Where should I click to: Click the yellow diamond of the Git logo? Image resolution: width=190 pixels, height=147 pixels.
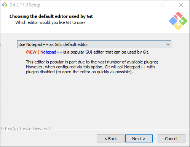[x=178, y=26]
